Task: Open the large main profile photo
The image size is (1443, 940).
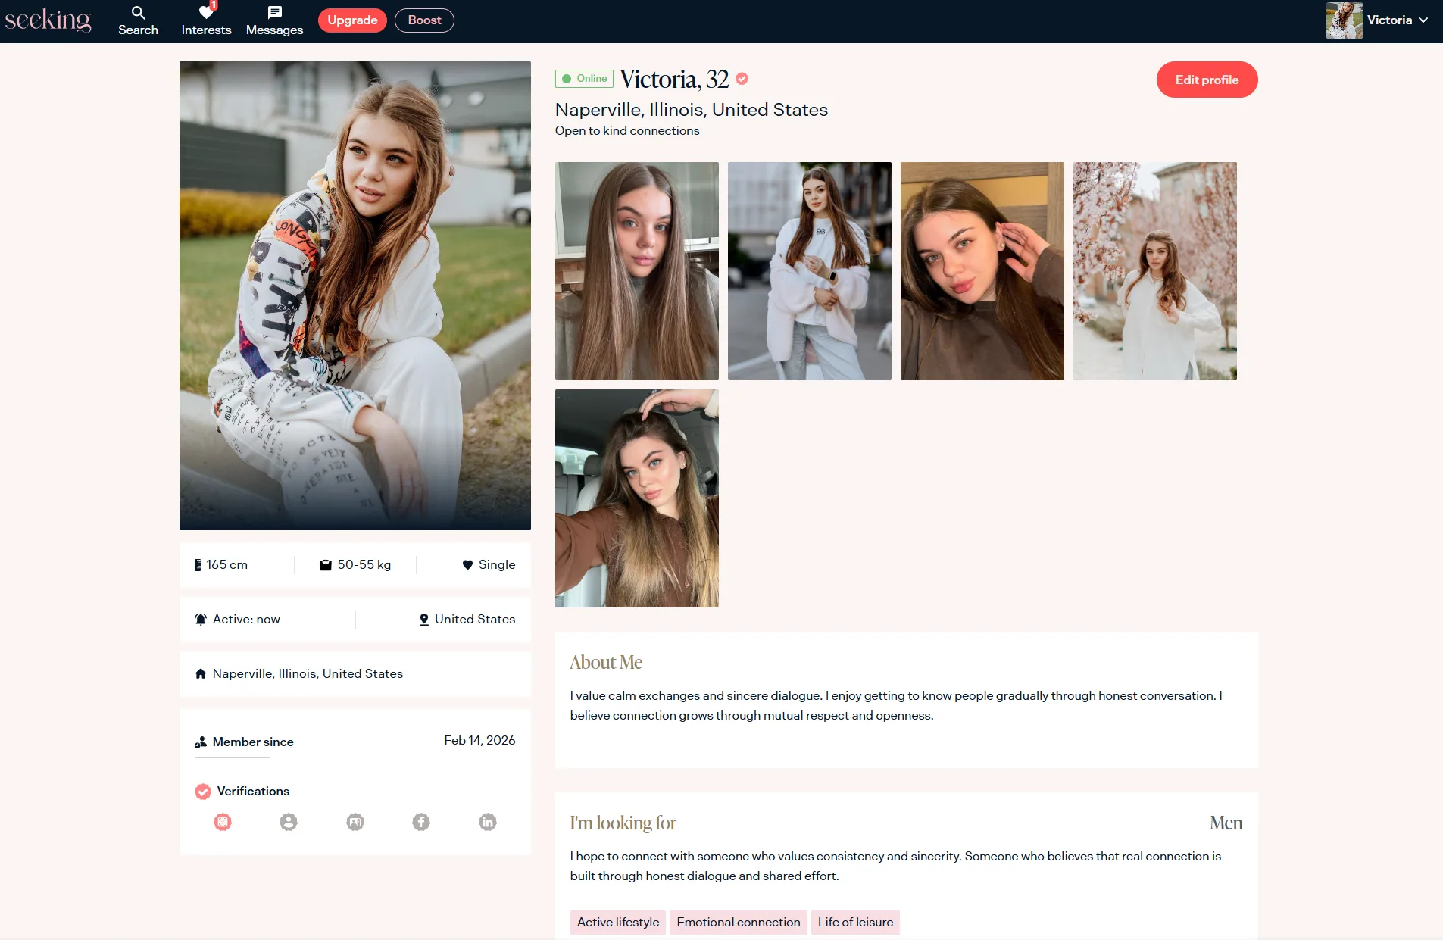Action: pyautogui.click(x=355, y=295)
